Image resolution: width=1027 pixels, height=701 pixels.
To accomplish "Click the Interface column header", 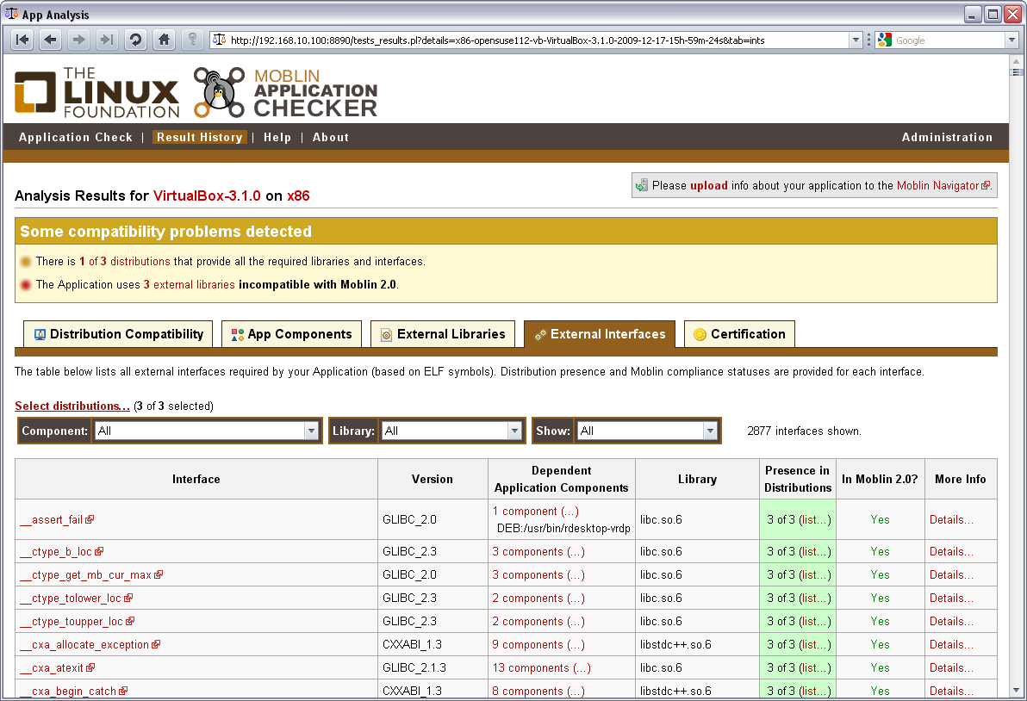I will 196,479.
